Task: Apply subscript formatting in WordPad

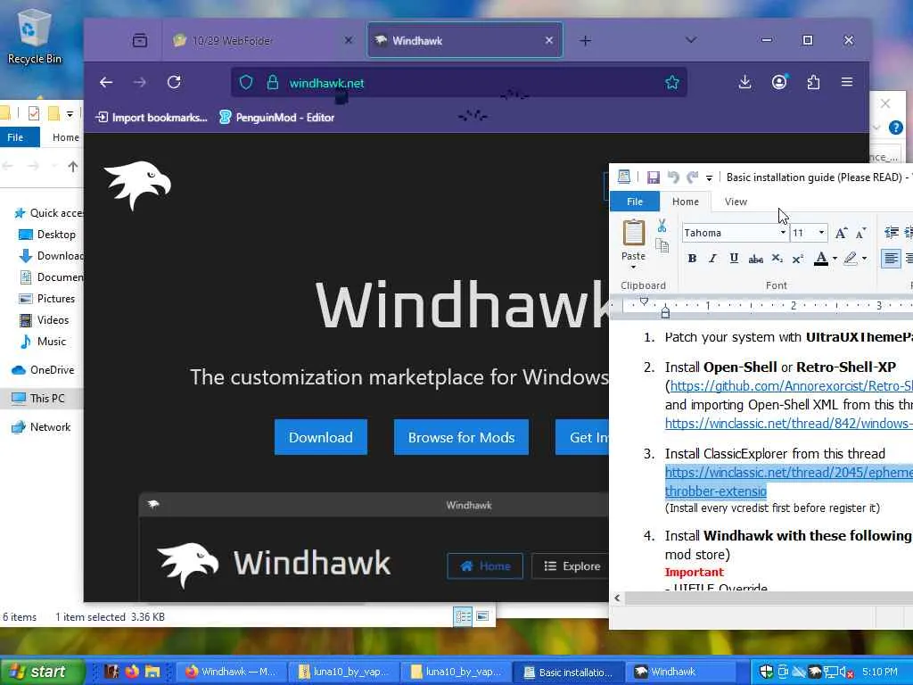Action: pos(777,259)
